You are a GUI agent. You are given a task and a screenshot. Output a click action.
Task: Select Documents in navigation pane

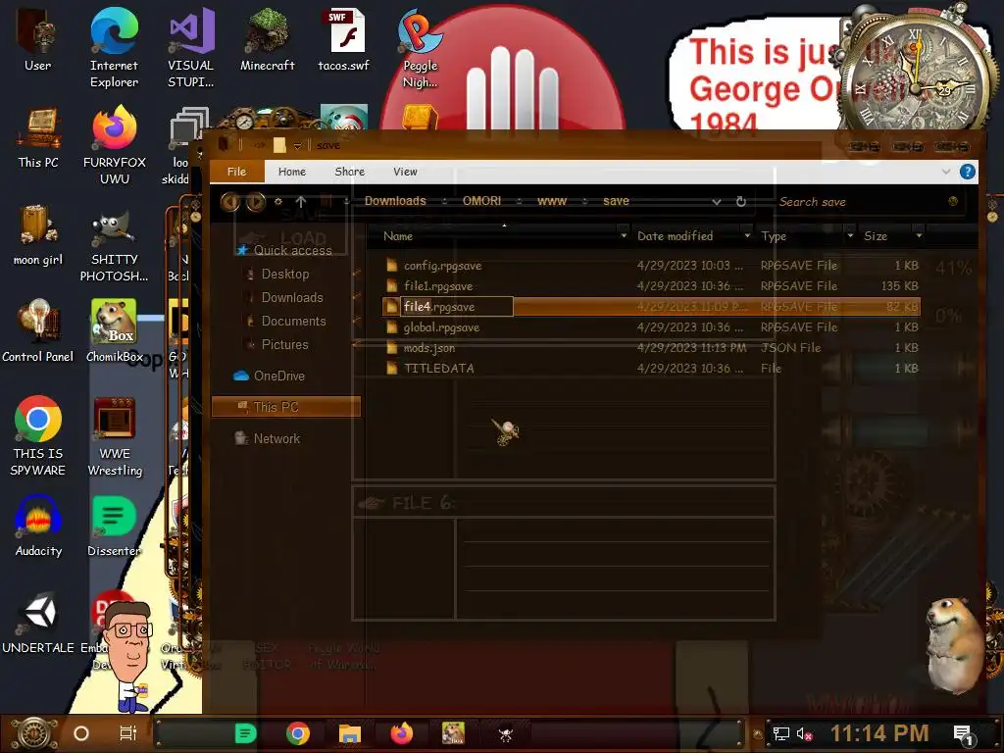pos(293,322)
